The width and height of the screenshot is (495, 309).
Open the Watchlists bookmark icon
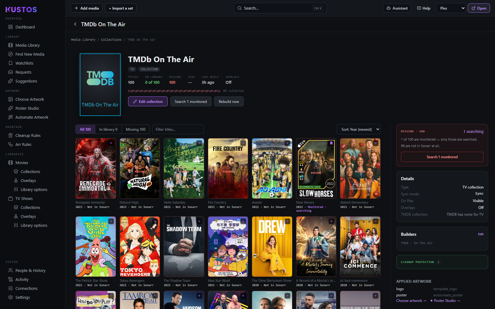pyautogui.click(x=11, y=63)
